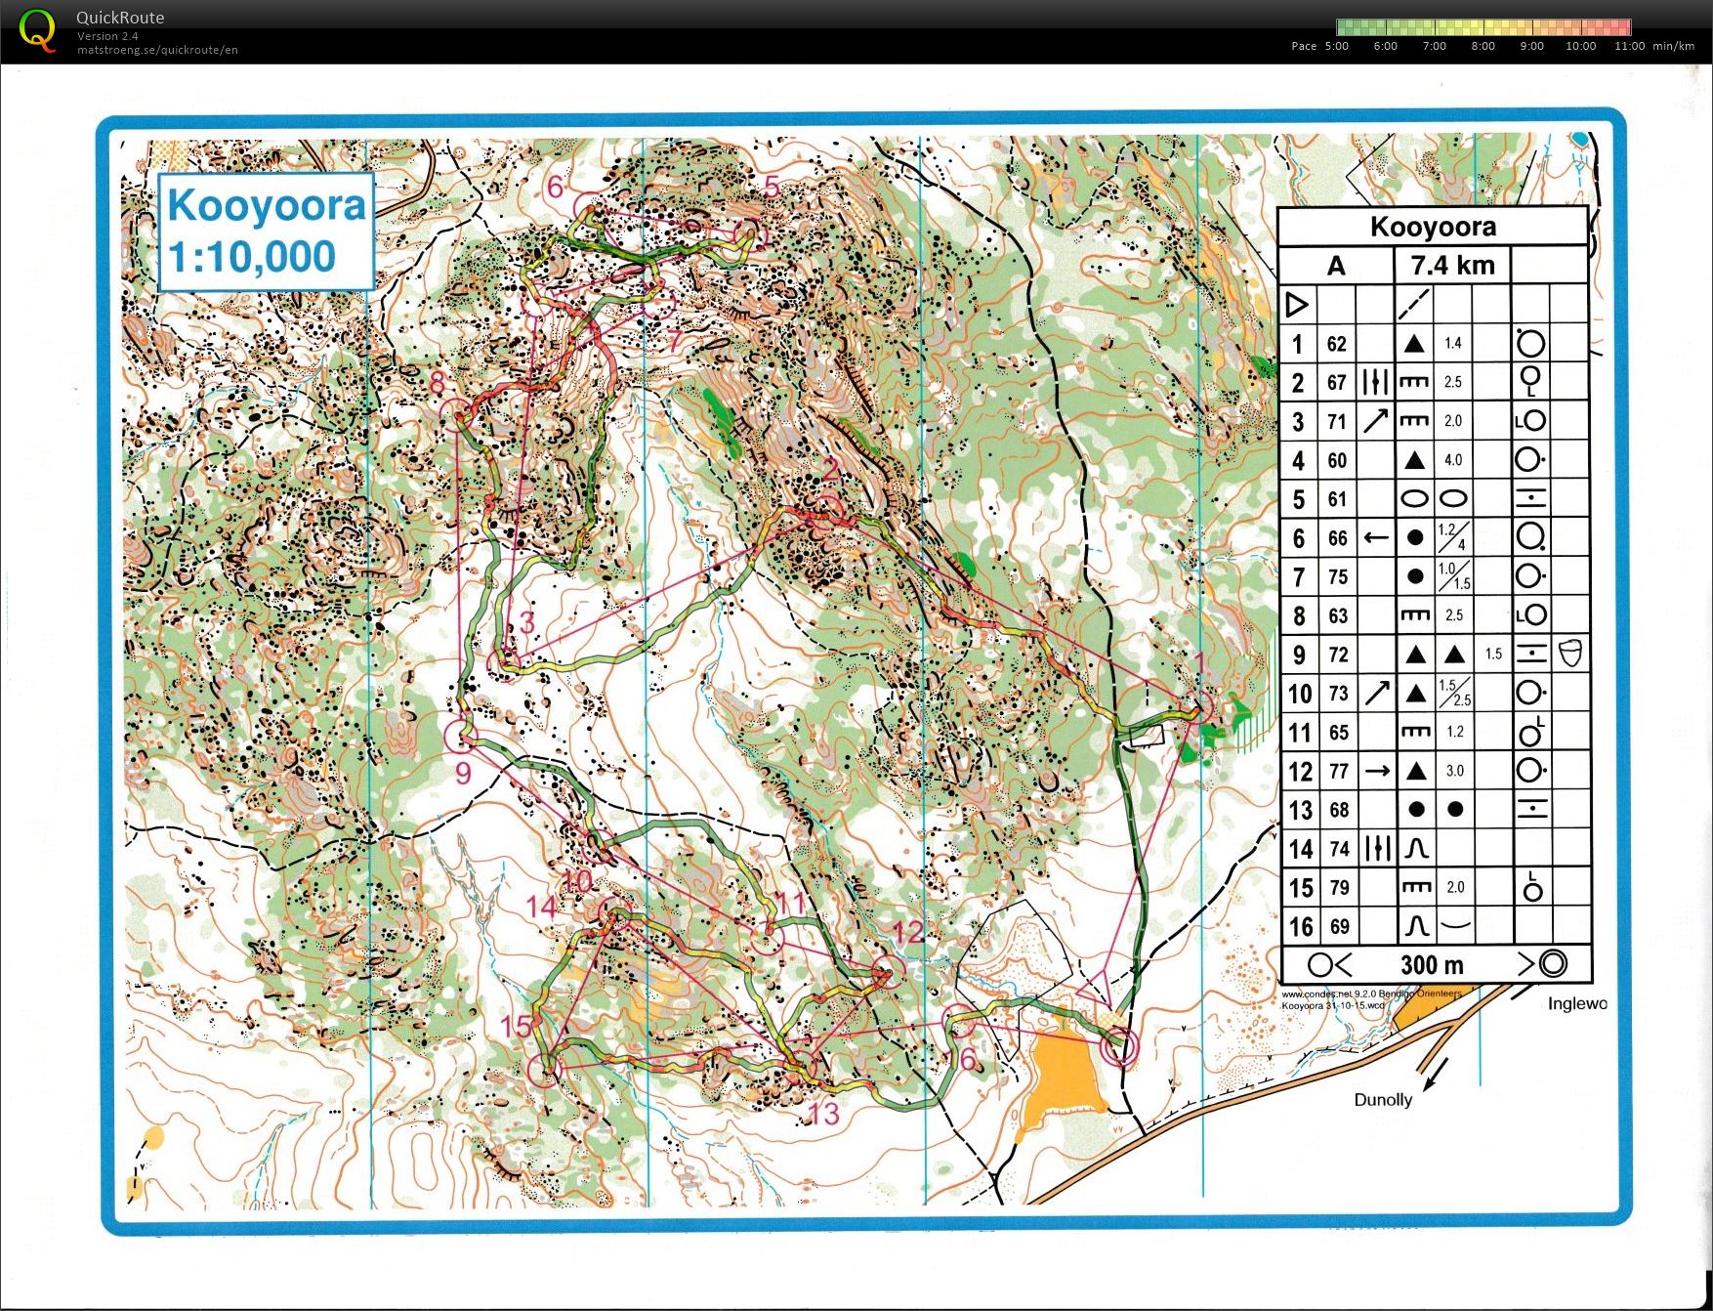Click the pace color gradient legend bar

[1483, 27]
